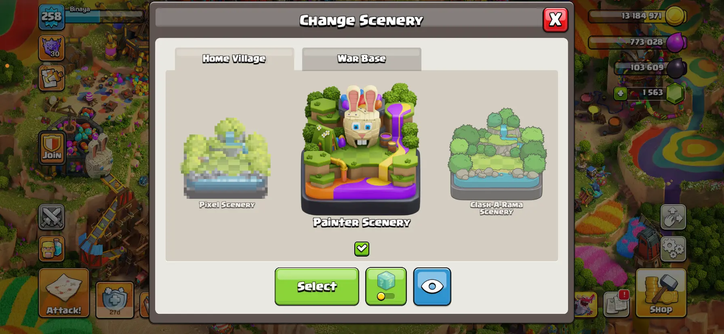Open the 27d shield timer icon
The width and height of the screenshot is (724, 334).
tap(115, 300)
